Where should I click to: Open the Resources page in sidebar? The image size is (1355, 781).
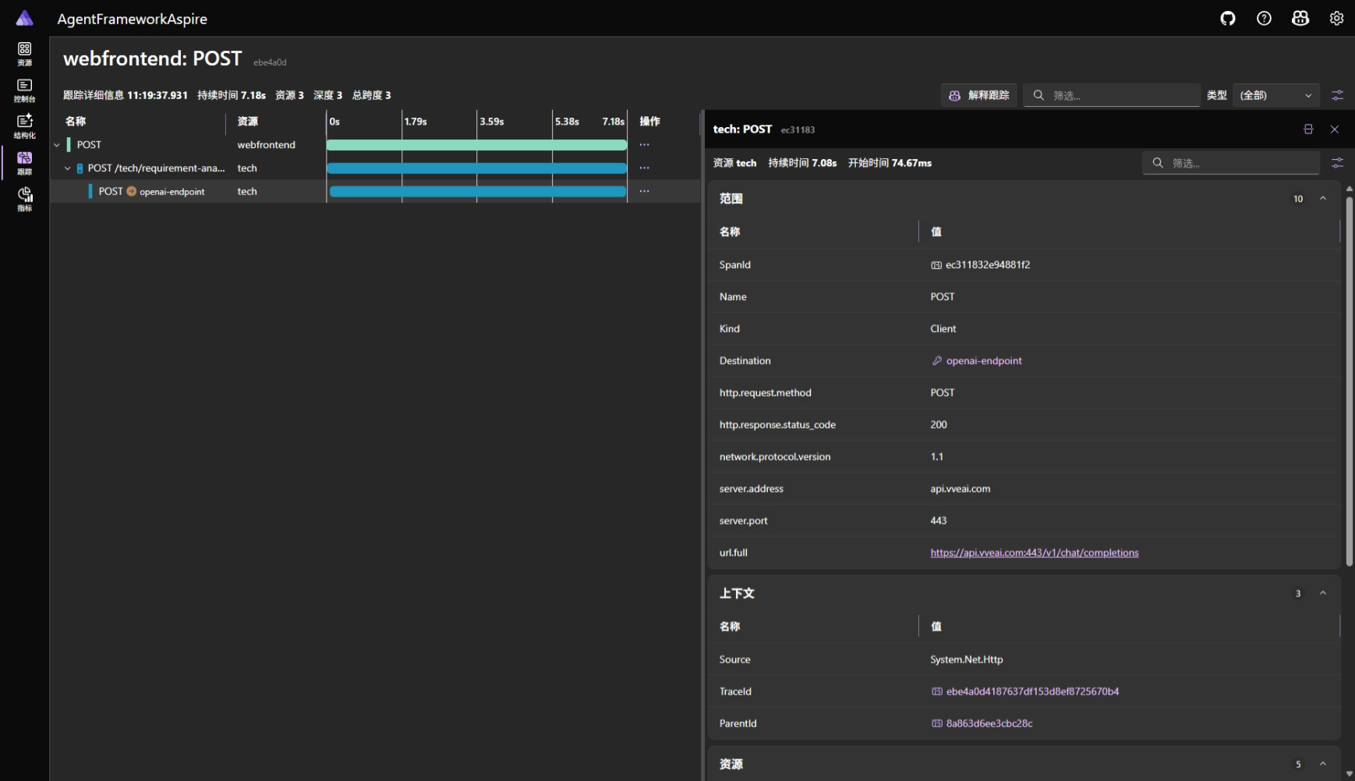pos(25,54)
